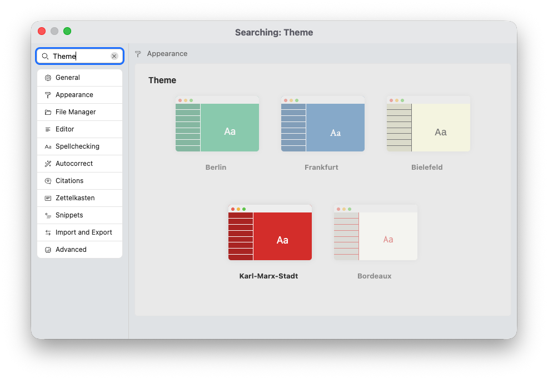Open Citations via its sidebar icon
548x380 pixels.
click(48, 181)
